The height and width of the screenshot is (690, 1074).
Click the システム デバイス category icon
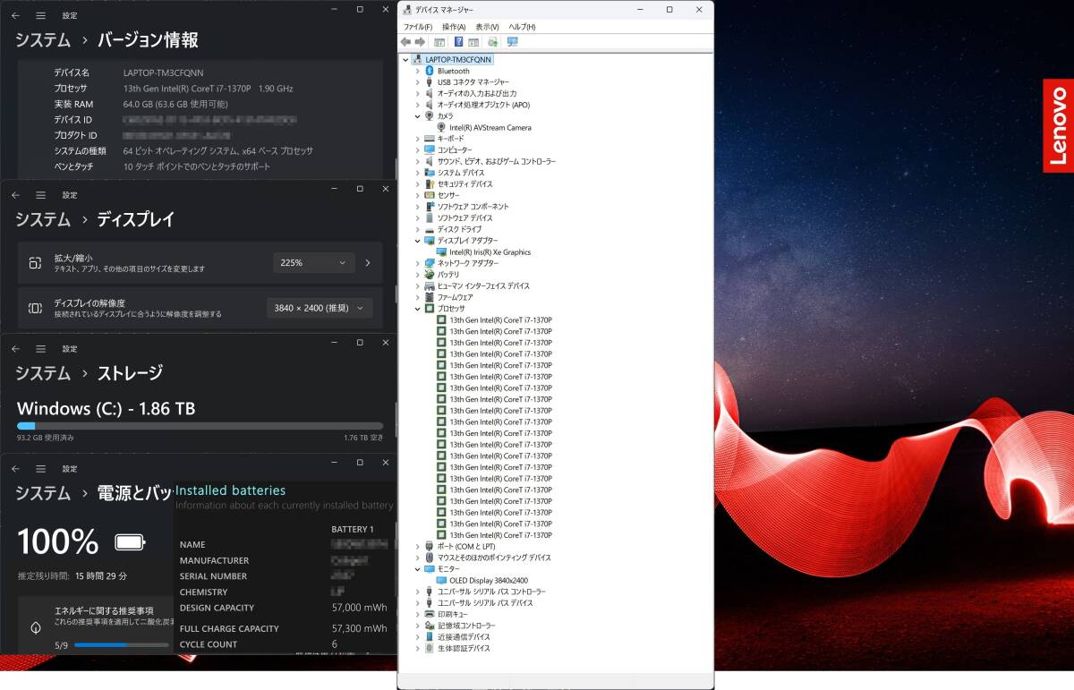click(x=430, y=173)
